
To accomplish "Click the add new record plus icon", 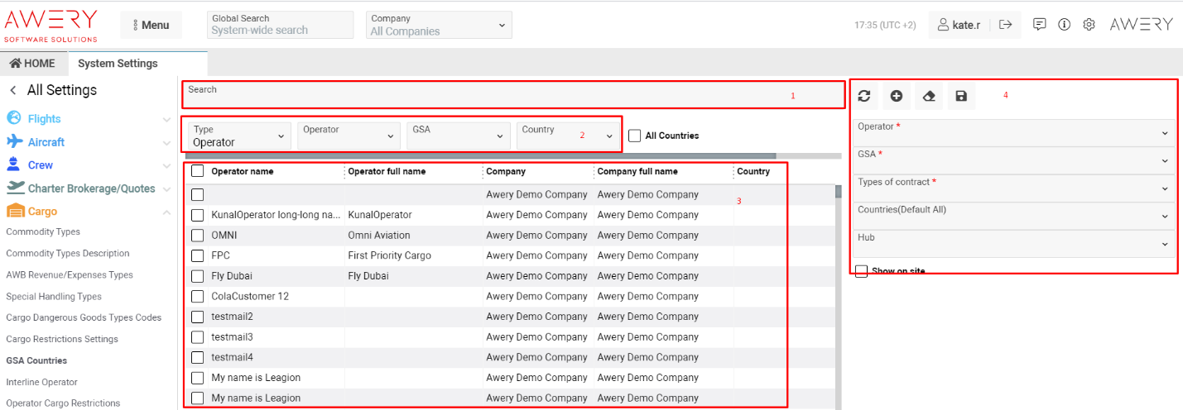I will coord(897,97).
